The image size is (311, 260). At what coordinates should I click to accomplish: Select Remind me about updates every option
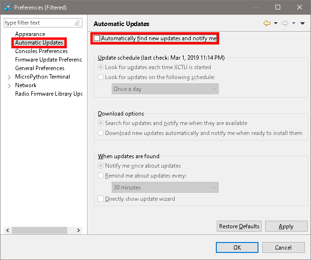click(x=101, y=176)
